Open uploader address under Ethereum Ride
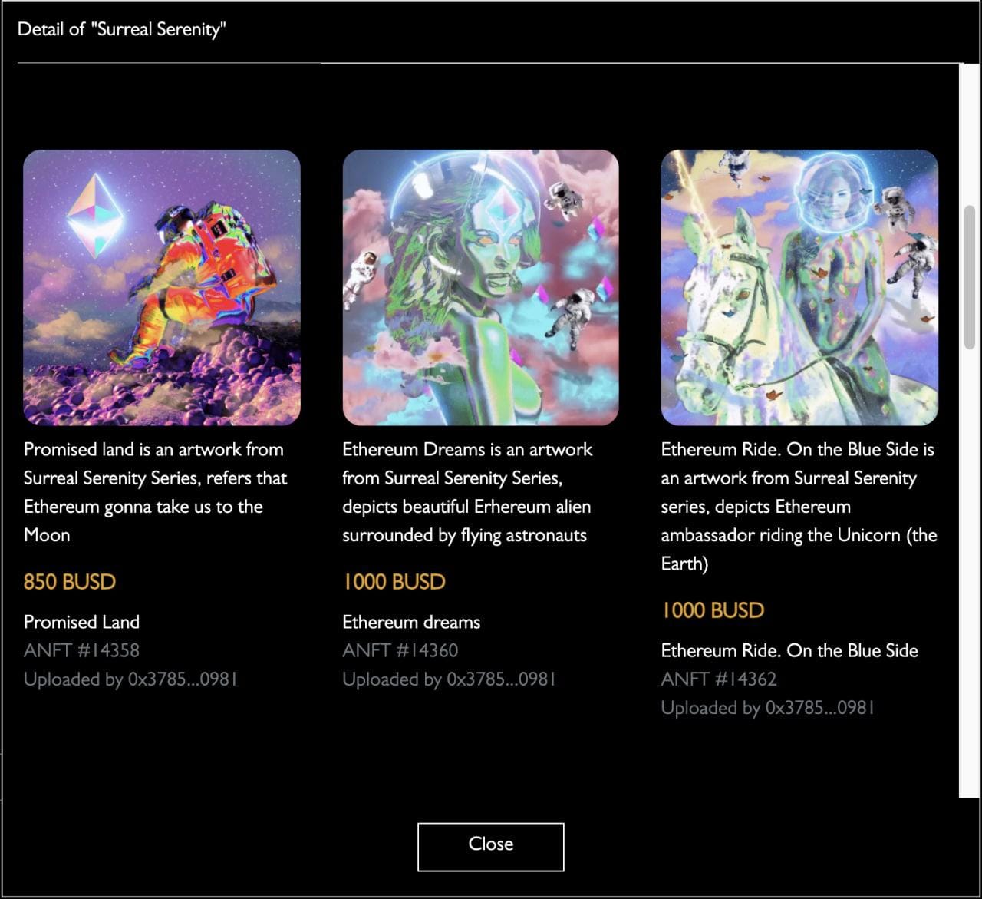982x899 pixels. [768, 708]
